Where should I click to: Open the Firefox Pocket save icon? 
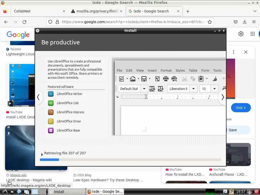[236, 22]
